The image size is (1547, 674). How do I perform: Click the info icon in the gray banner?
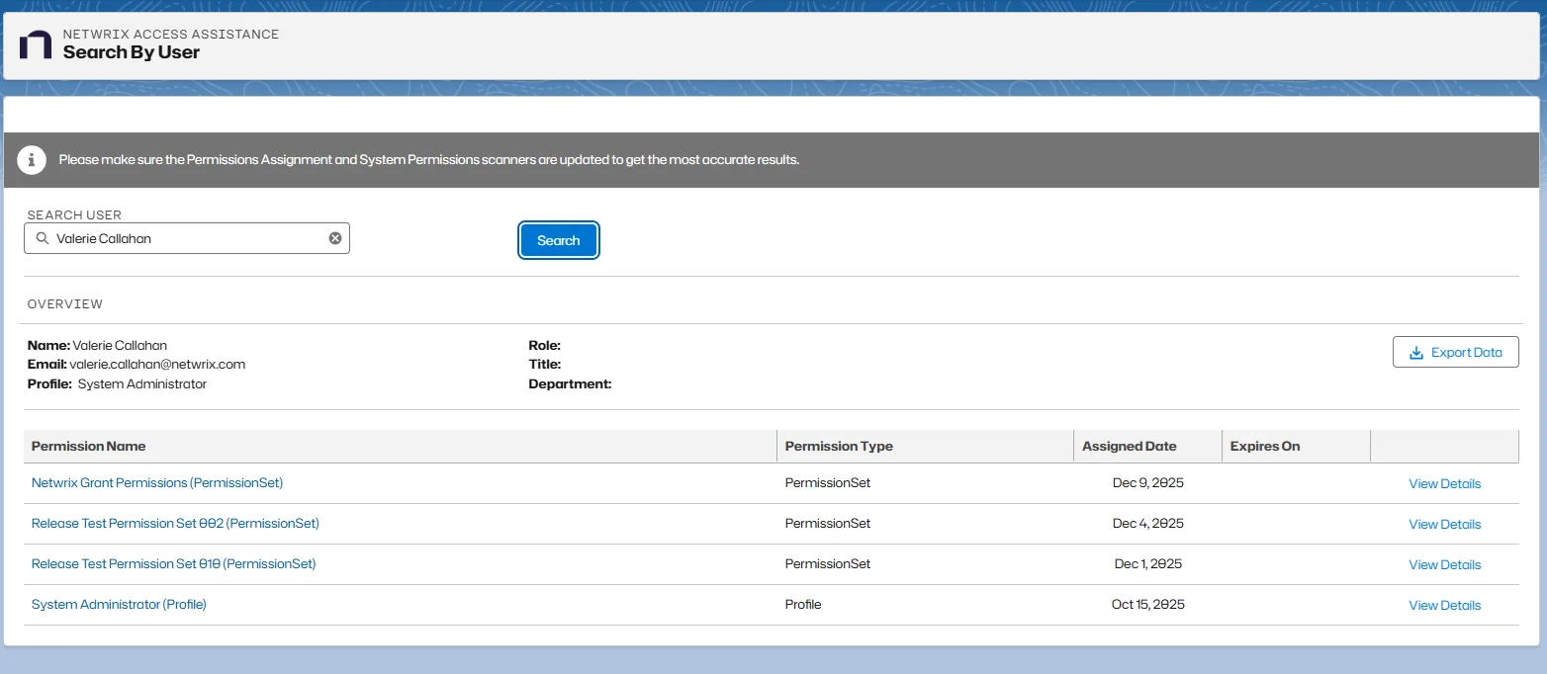33,159
